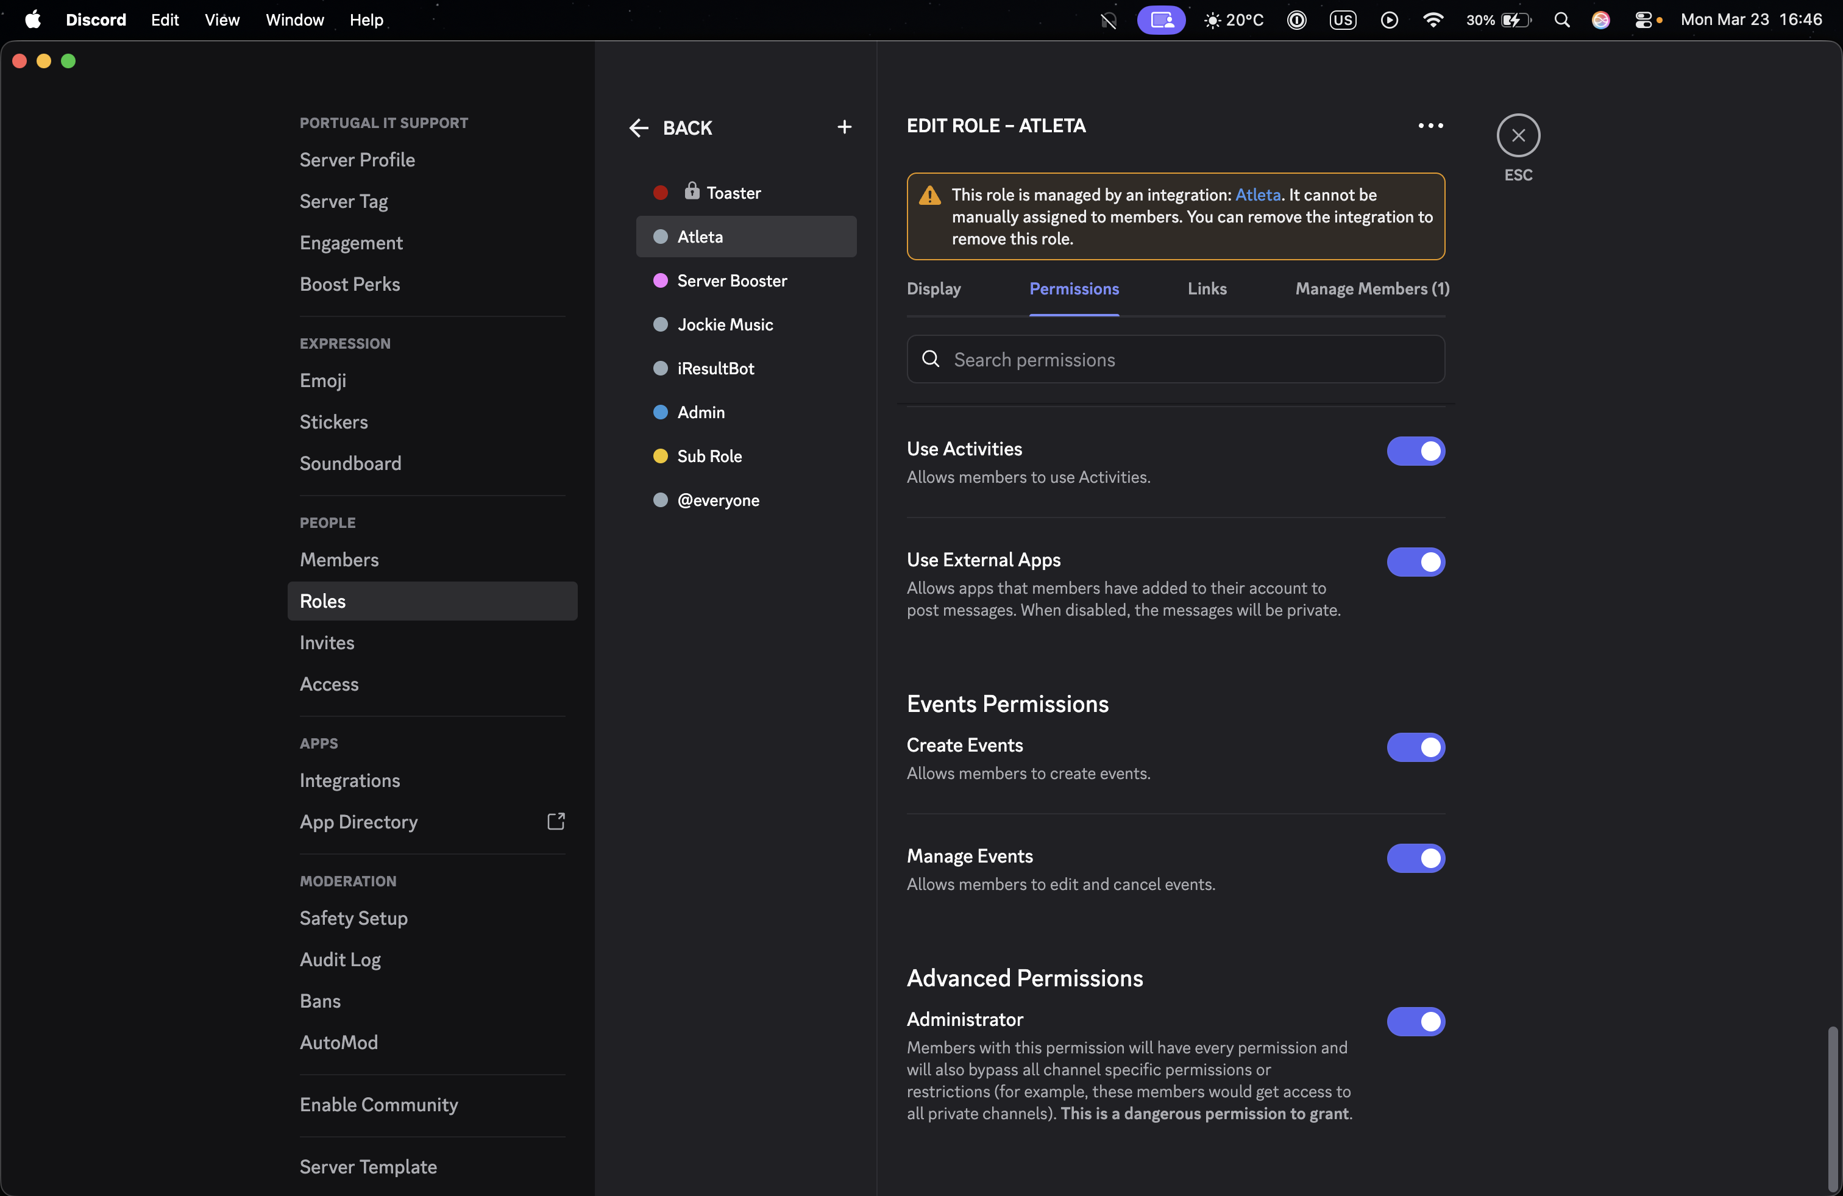Click the lock icon beside Toaster role
Screen dimensions: 1843x1196
[692, 191]
